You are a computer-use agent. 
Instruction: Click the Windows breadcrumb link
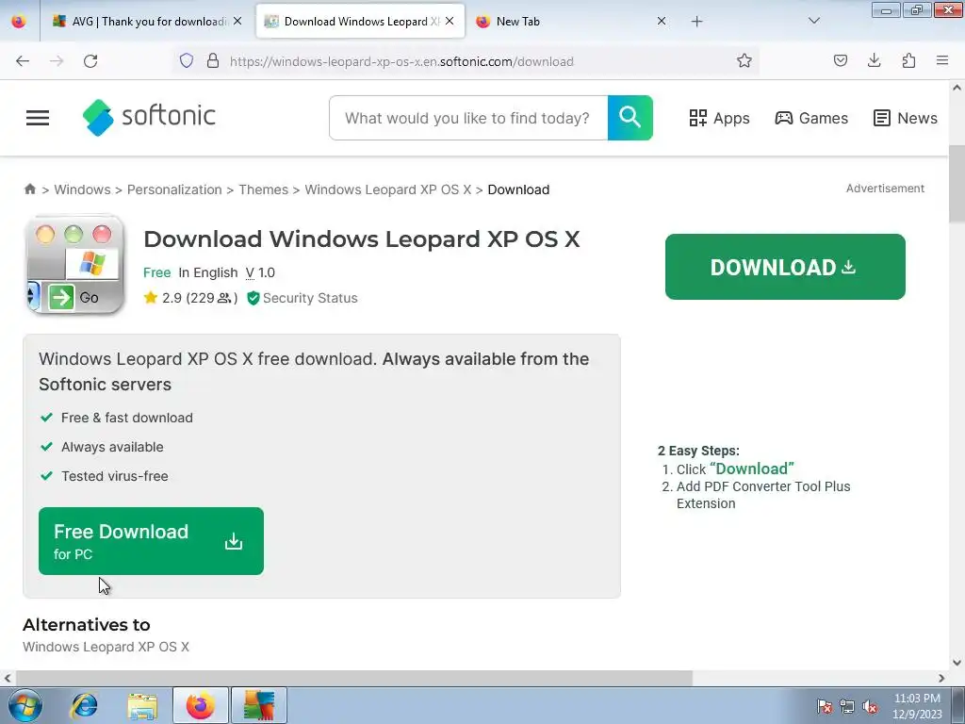(x=83, y=189)
